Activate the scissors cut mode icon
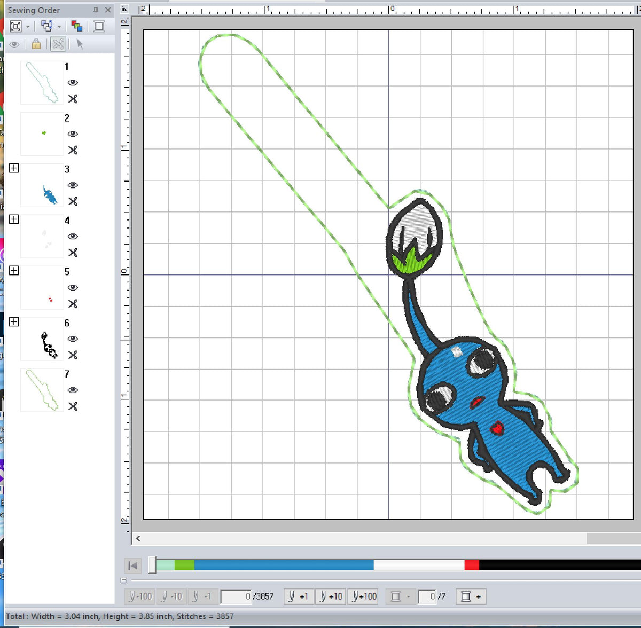Viewport: 641px width, 628px height. point(58,44)
